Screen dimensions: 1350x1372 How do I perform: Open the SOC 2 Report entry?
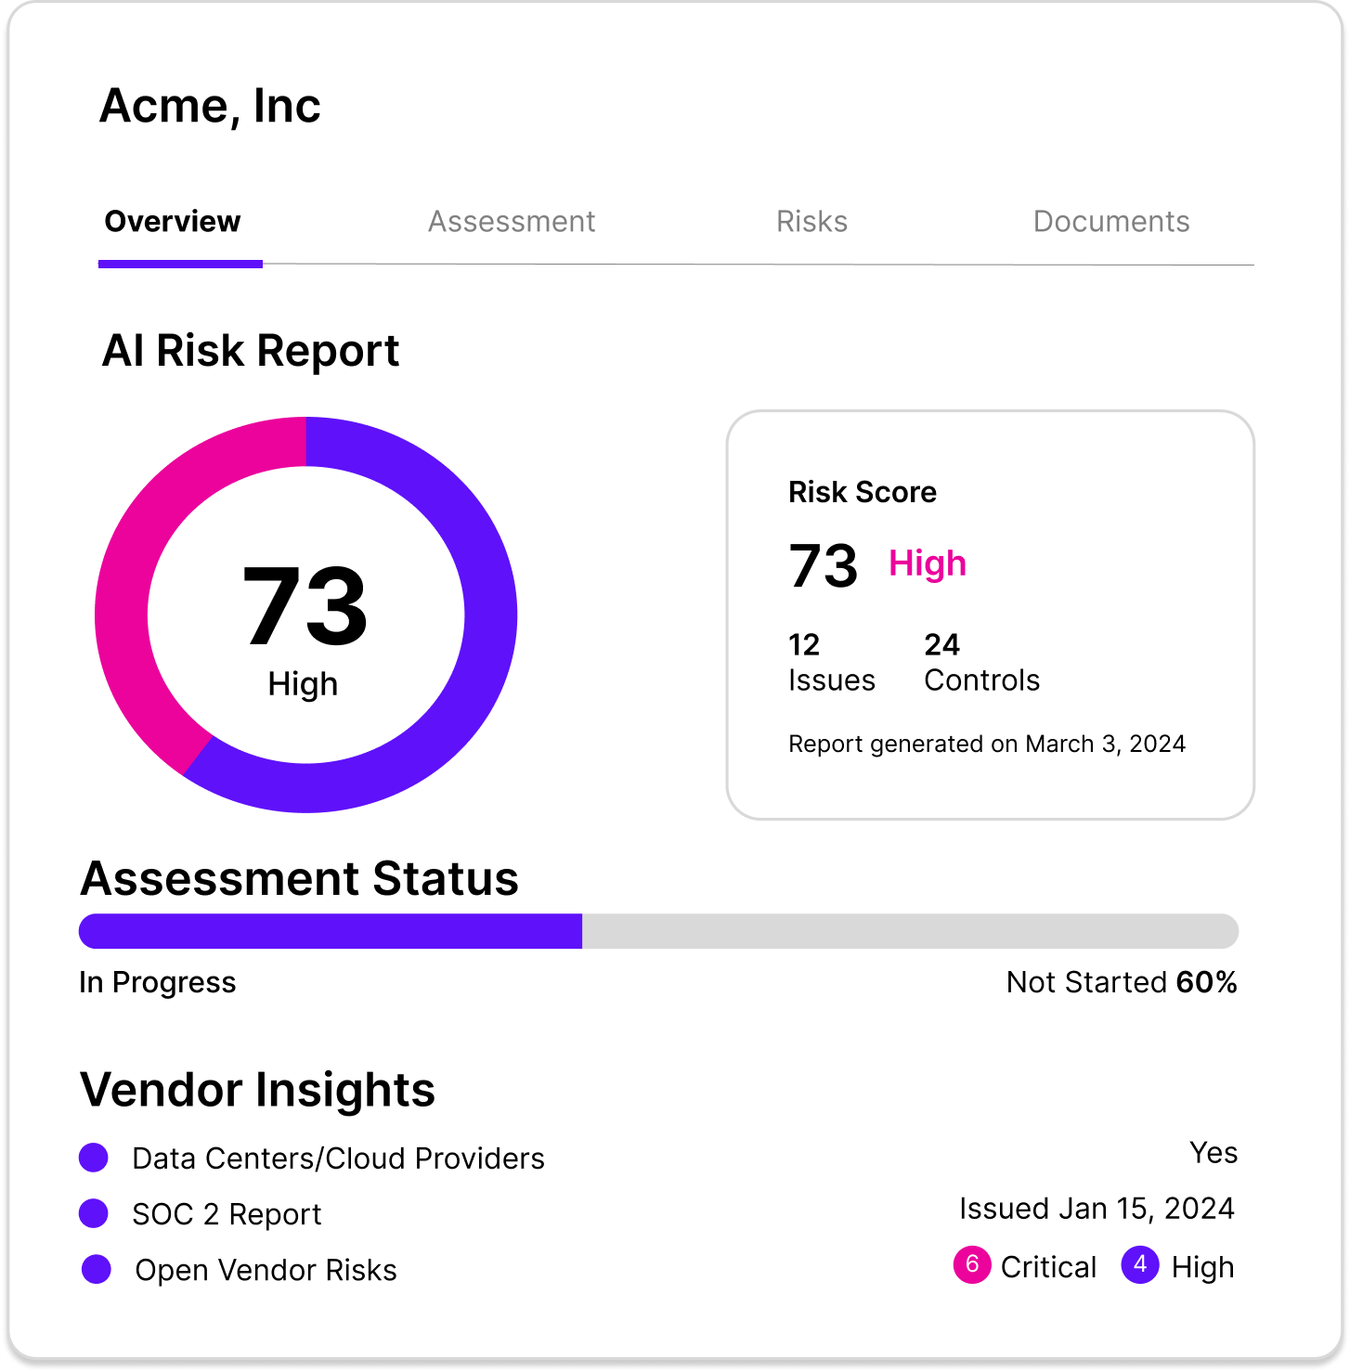click(x=227, y=1214)
